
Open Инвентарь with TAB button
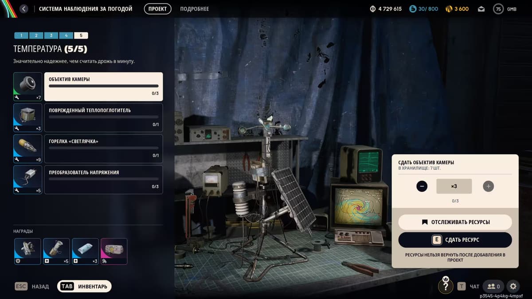click(84, 286)
